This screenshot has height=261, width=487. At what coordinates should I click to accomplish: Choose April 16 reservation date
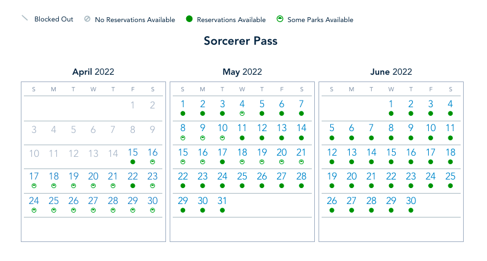click(153, 153)
